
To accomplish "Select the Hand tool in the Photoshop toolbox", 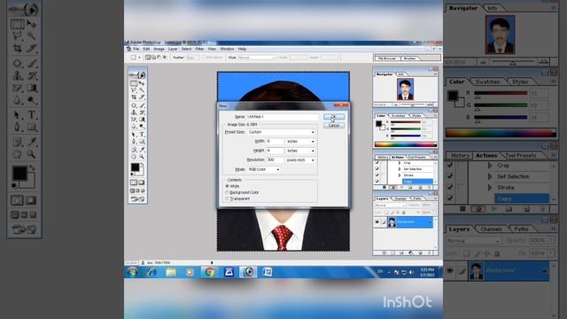I will tap(134, 156).
